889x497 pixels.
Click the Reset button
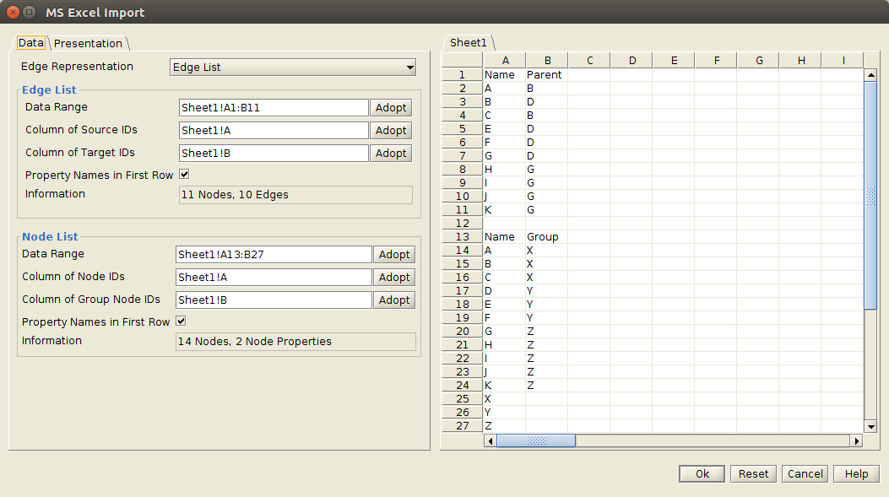click(753, 473)
